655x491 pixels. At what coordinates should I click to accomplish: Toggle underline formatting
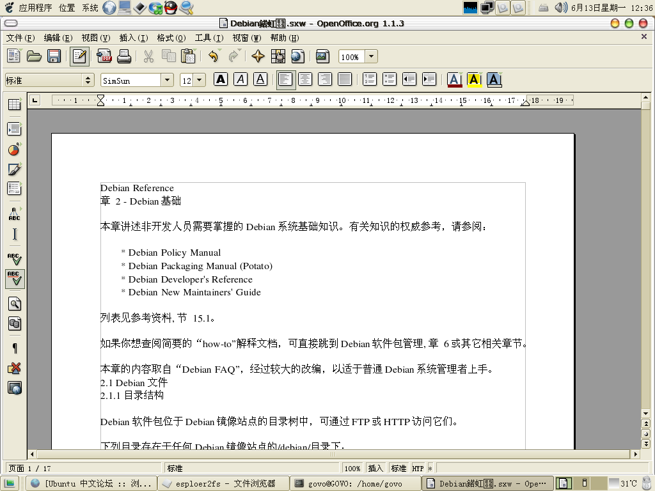[x=261, y=79]
